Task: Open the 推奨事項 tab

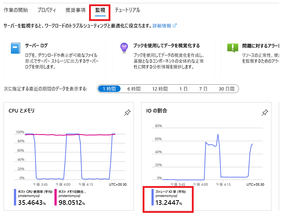Action: pyautogui.click(x=76, y=10)
